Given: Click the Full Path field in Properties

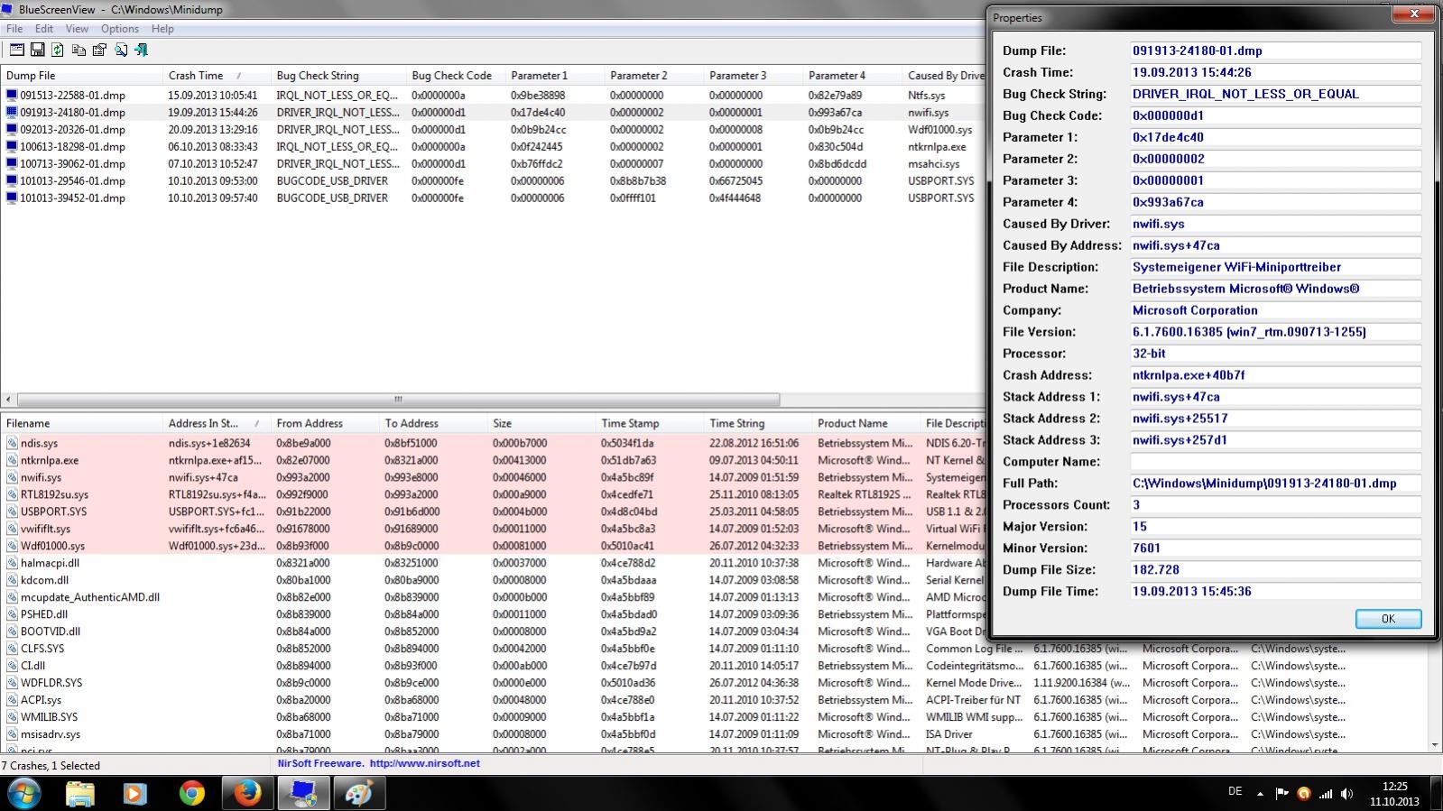Looking at the screenshot, I should (1276, 484).
